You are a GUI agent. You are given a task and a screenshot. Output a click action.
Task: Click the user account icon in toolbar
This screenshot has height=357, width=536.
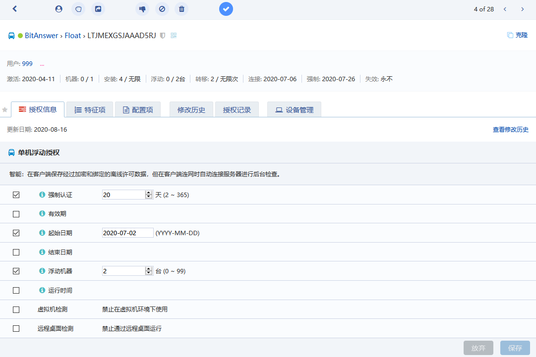[59, 9]
